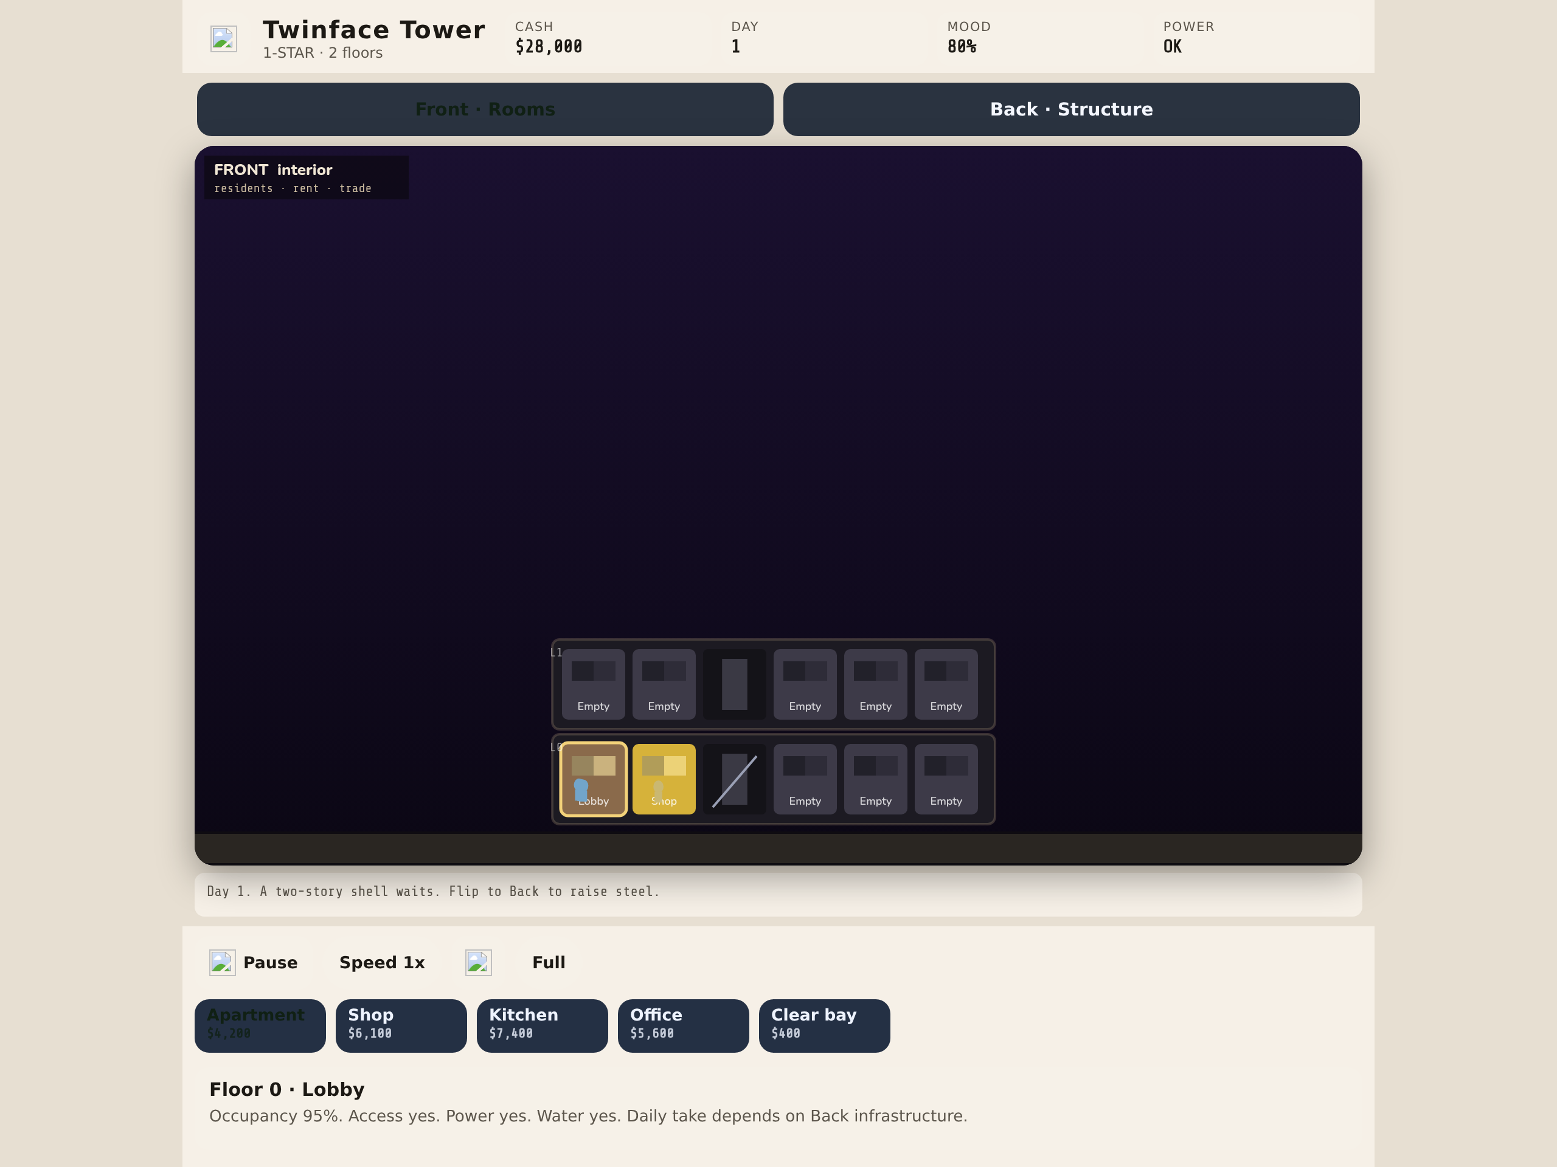
Task: Select the first Empty bay on L1
Action: click(x=594, y=684)
